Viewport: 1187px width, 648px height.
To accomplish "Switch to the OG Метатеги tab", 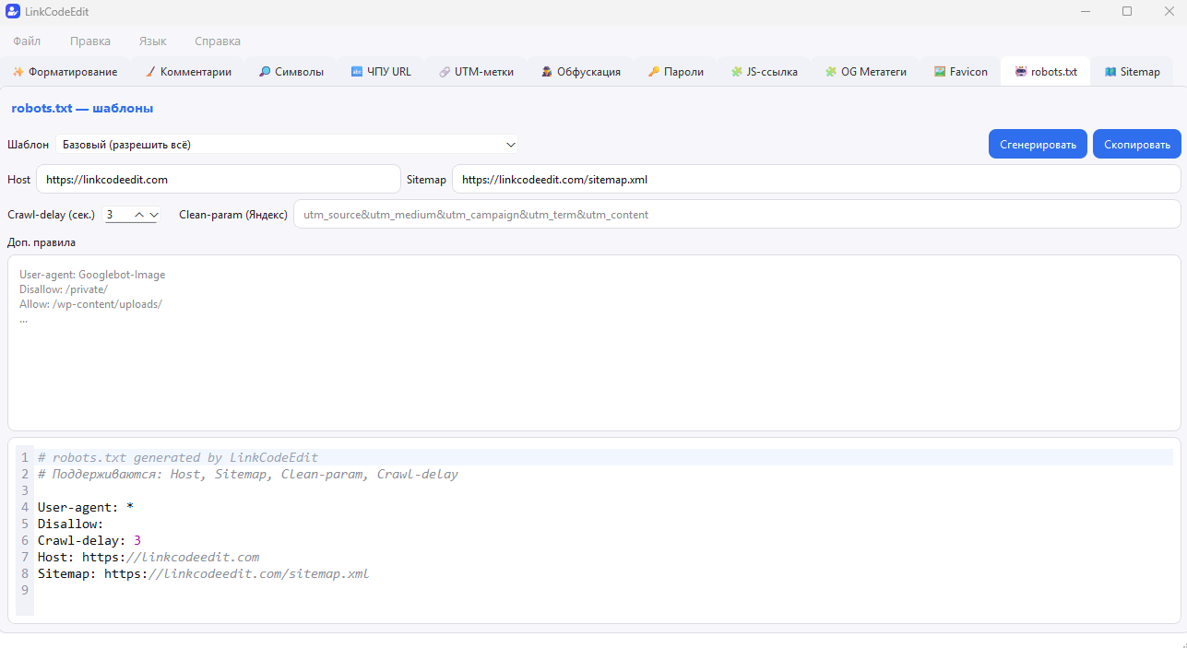I will (866, 72).
